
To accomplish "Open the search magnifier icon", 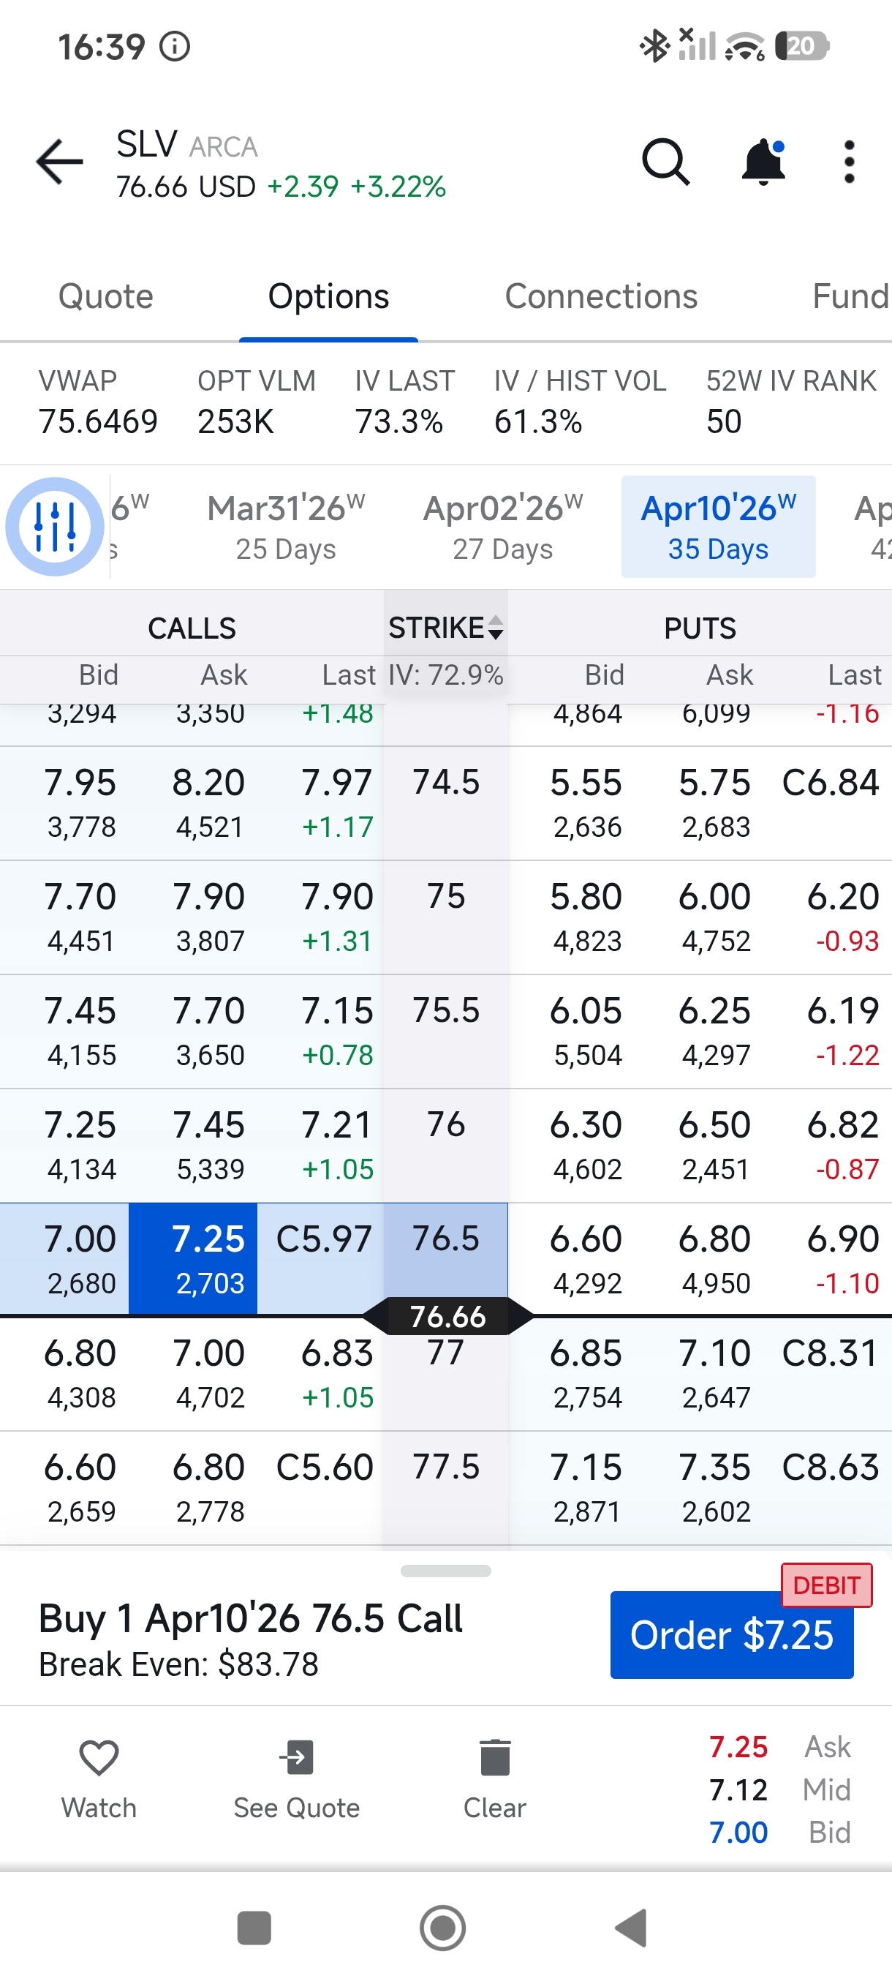I will (666, 162).
